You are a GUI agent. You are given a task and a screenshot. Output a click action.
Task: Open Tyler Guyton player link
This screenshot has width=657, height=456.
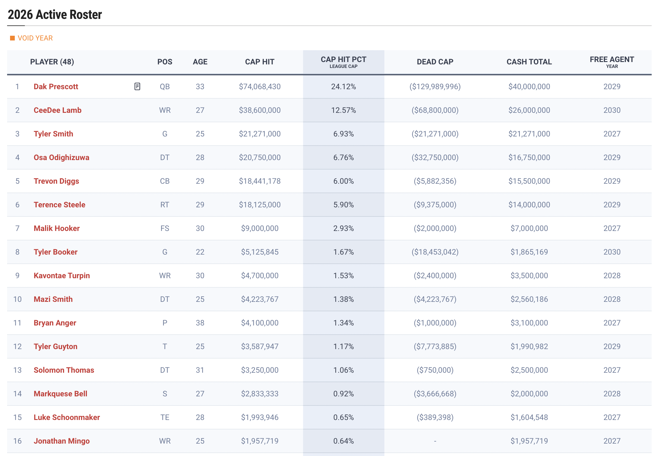click(x=56, y=346)
